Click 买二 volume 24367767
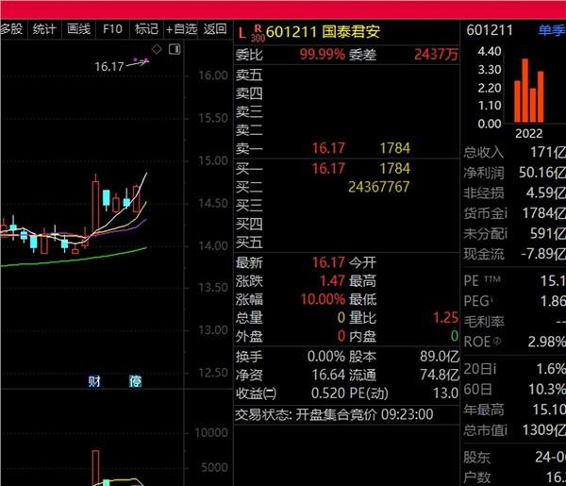The width and height of the screenshot is (566, 486). click(378, 187)
